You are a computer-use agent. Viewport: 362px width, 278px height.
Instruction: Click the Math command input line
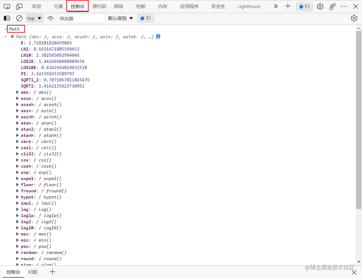pyautogui.click(x=14, y=29)
